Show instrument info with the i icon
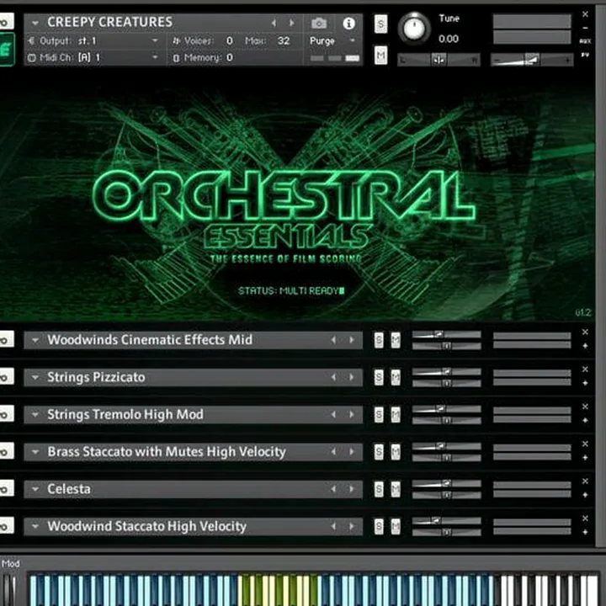The height and width of the screenshot is (606, 606). pyautogui.click(x=348, y=24)
